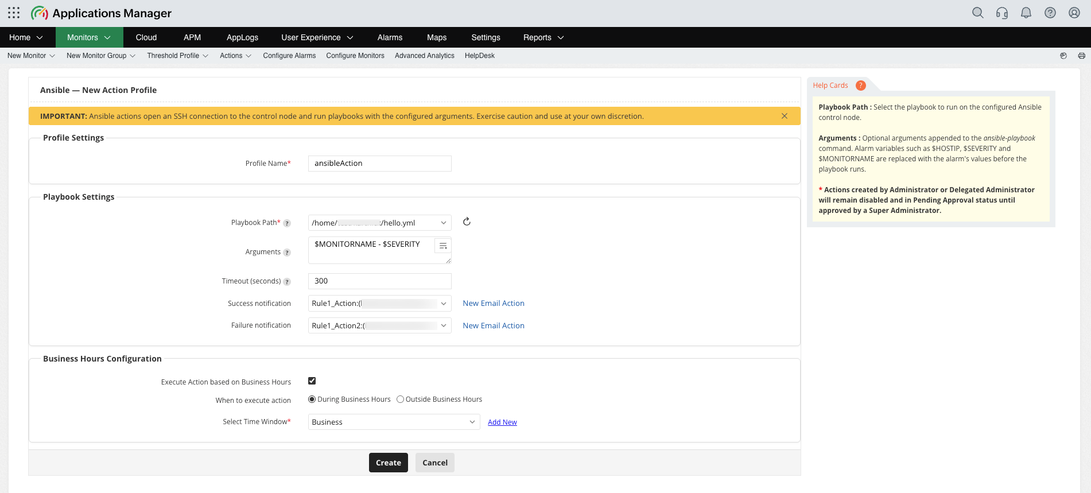The width and height of the screenshot is (1091, 493).
Task: Click the orange Help Cards question badge
Action: [861, 86]
